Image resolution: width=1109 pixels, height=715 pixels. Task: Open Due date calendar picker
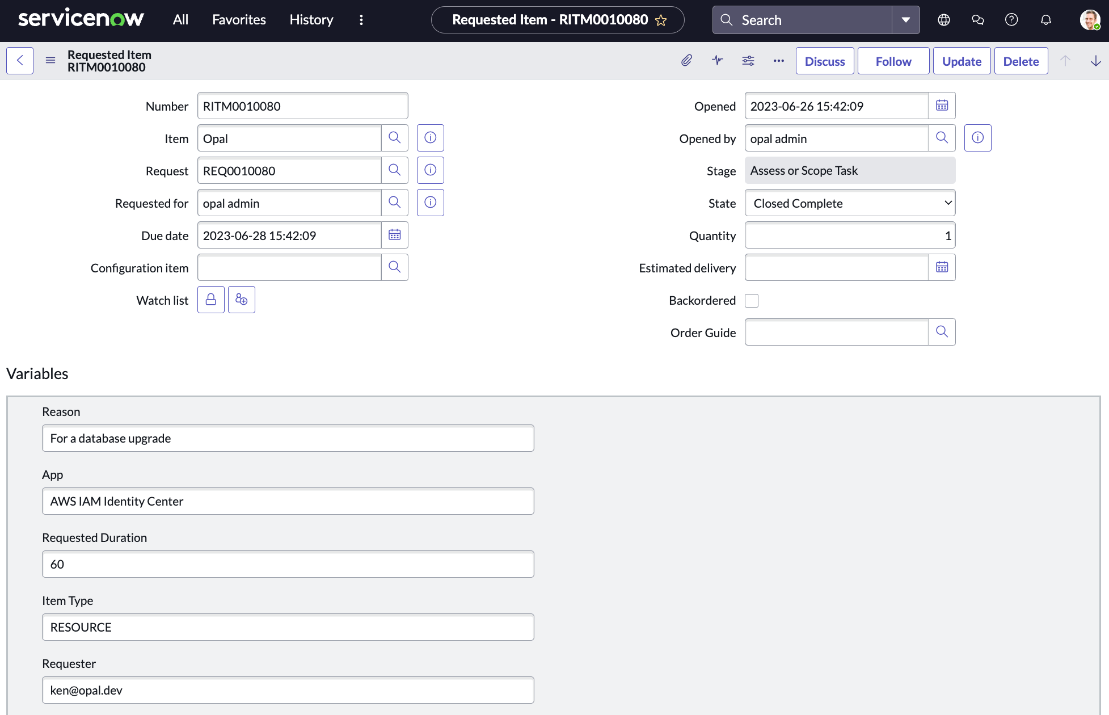pyautogui.click(x=395, y=235)
